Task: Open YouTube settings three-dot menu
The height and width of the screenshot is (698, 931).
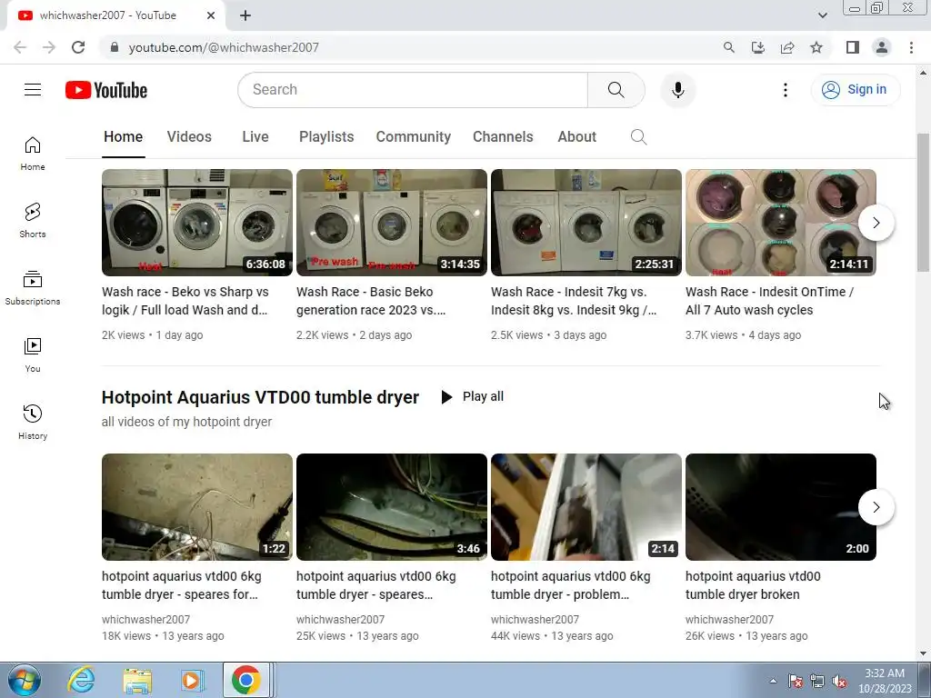Action: point(785,90)
